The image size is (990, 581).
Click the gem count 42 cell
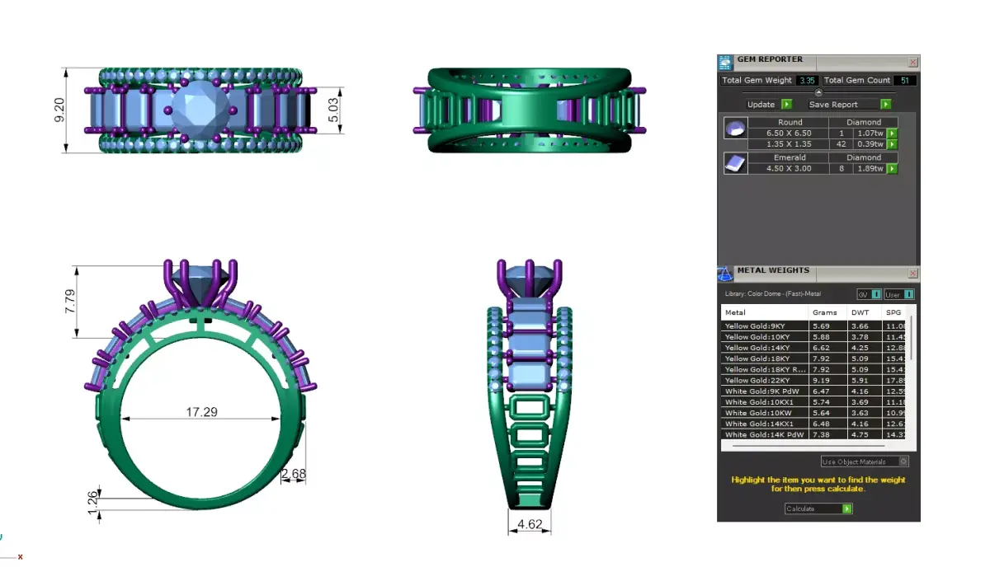[x=842, y=143]
